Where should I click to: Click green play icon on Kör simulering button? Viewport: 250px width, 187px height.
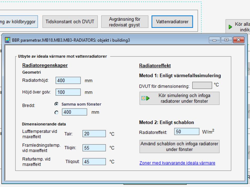148,98
